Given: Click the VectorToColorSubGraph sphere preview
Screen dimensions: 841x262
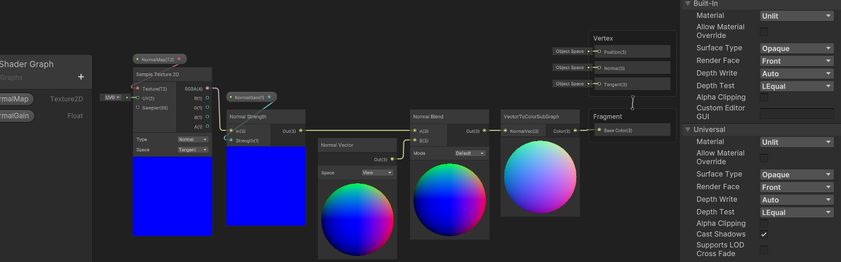Looking at the screenshot, I should (x=540, y=176).
